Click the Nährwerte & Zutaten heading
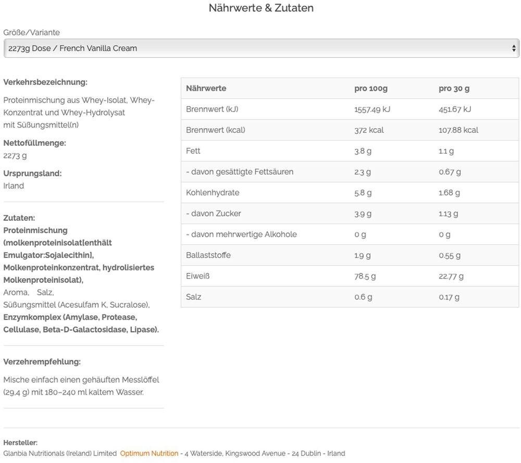This screenshot has width=521, height=463. (x=261, y=8)
